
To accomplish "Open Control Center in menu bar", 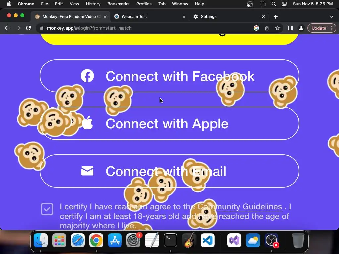I will (285, 4).
